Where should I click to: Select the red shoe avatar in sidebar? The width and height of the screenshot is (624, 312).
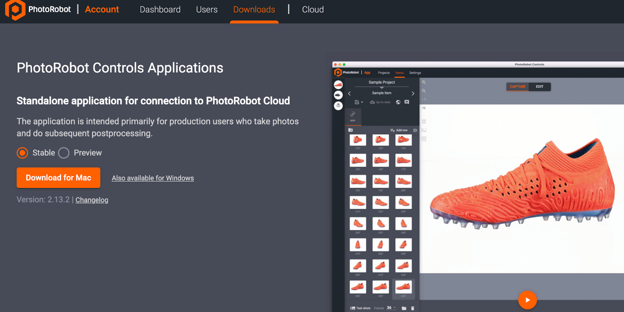pyautogui.click(x=338, y=84)
